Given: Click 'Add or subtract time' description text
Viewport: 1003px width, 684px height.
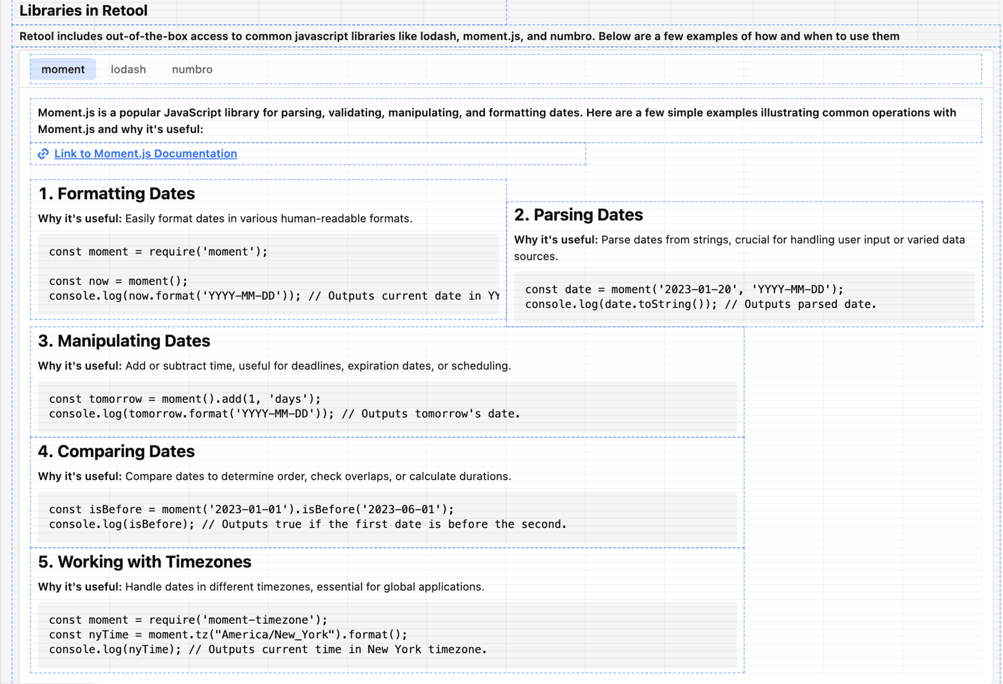Looking at the screenshot, I should pyautogui.click(x=318, y=366).
